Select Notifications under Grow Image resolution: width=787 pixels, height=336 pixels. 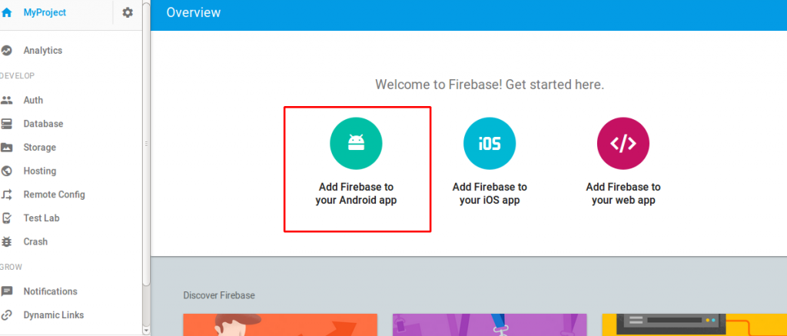click(50, 291)
